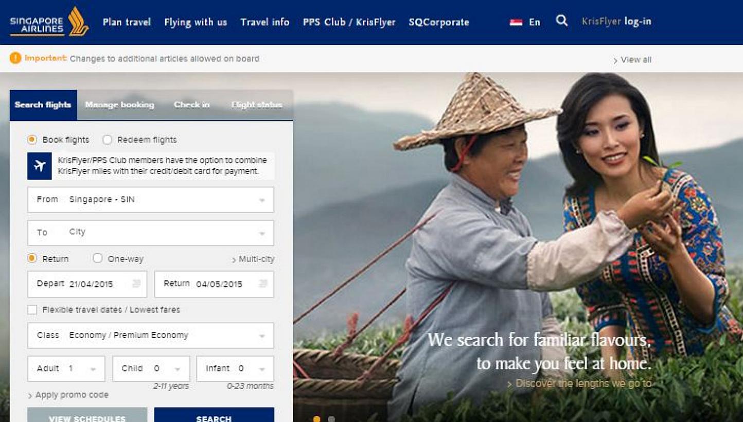
Task: Open the Depart date calendar icon
Action: coord(136,284)
